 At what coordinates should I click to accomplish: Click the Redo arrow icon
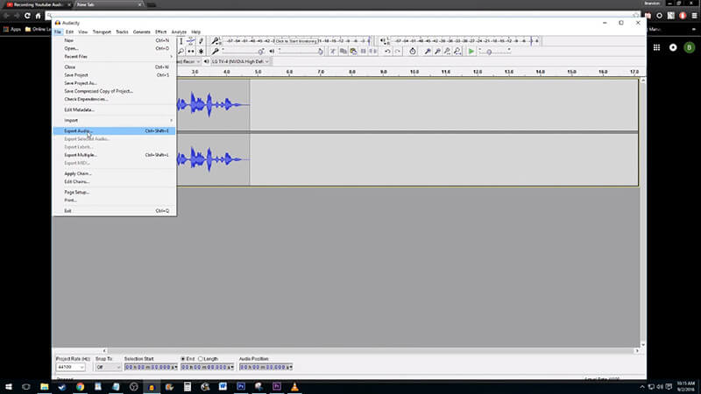pyautogui.click(x=398, y=52)
